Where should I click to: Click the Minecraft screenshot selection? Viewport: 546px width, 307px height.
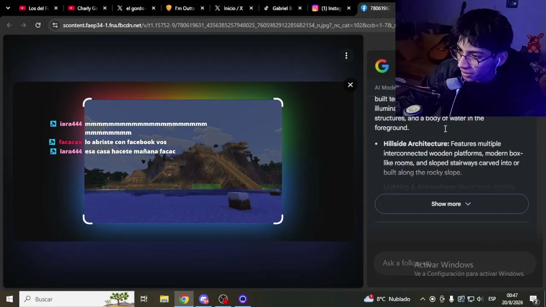pos(183,162)
